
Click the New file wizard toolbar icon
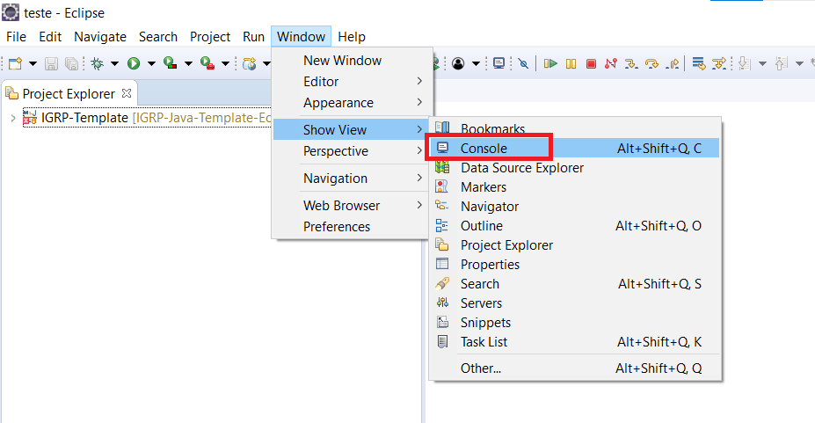tap(16, 63)
